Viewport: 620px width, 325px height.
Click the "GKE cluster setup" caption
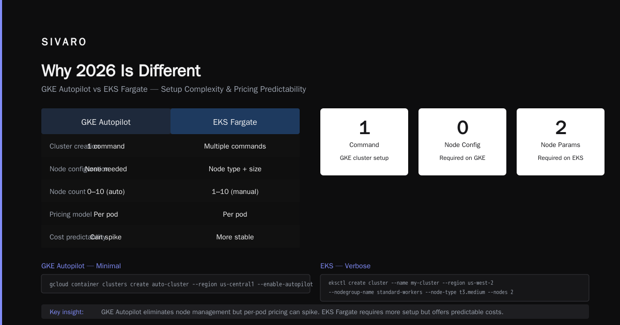364,158
